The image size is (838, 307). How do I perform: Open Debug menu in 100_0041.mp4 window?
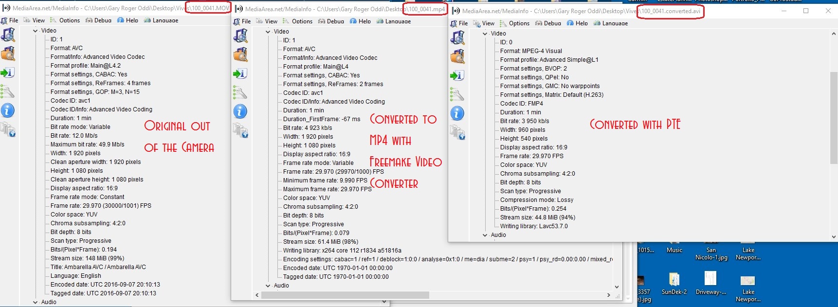pos(331,21)
